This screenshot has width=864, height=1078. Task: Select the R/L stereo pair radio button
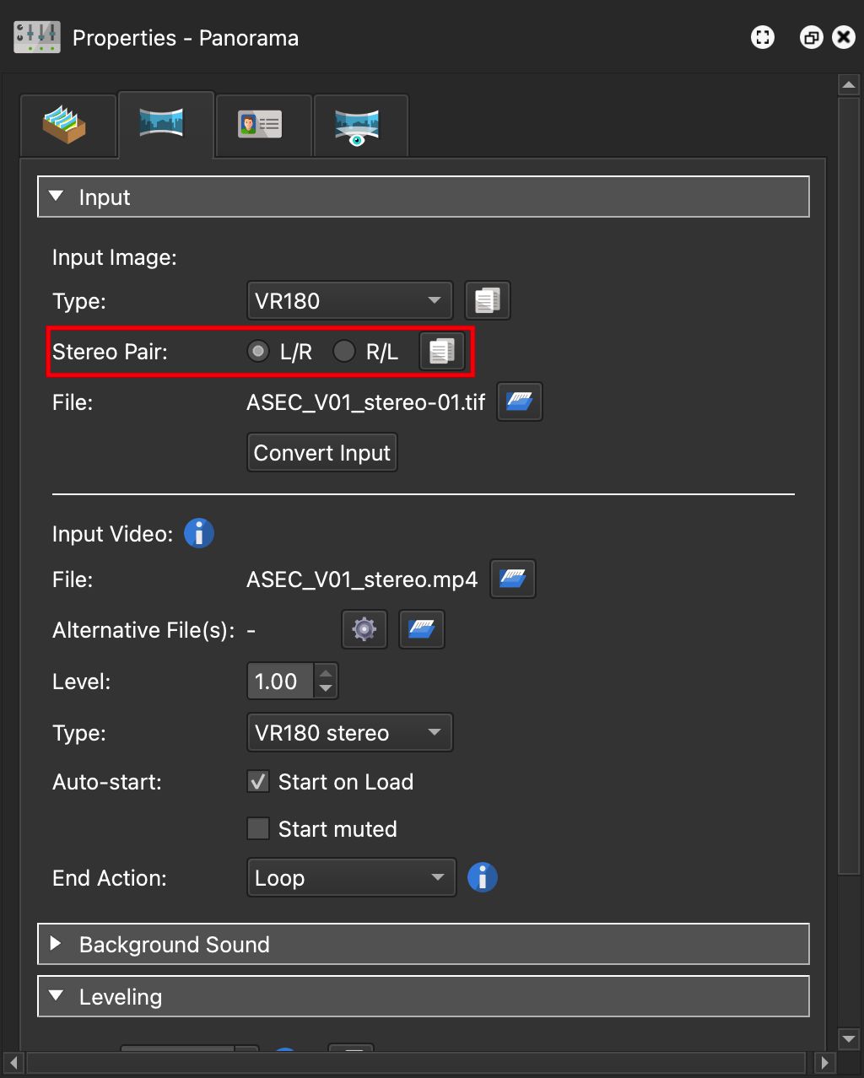344,351
